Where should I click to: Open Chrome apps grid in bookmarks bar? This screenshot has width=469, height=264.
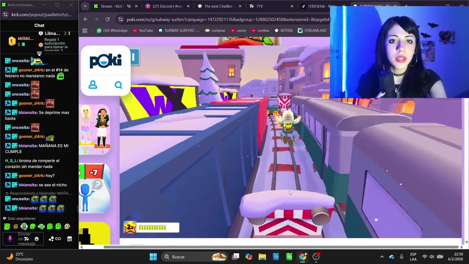coord(85,30)
